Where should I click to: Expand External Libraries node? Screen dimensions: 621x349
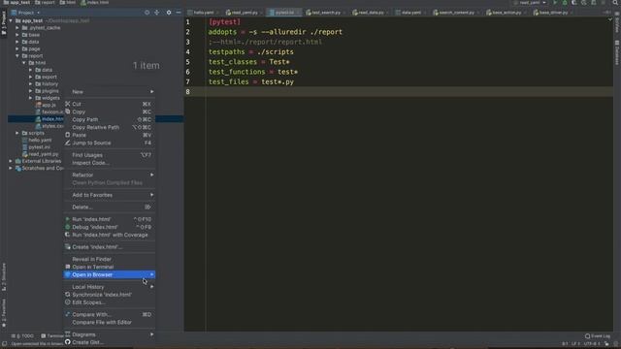(x=11, y=161)
